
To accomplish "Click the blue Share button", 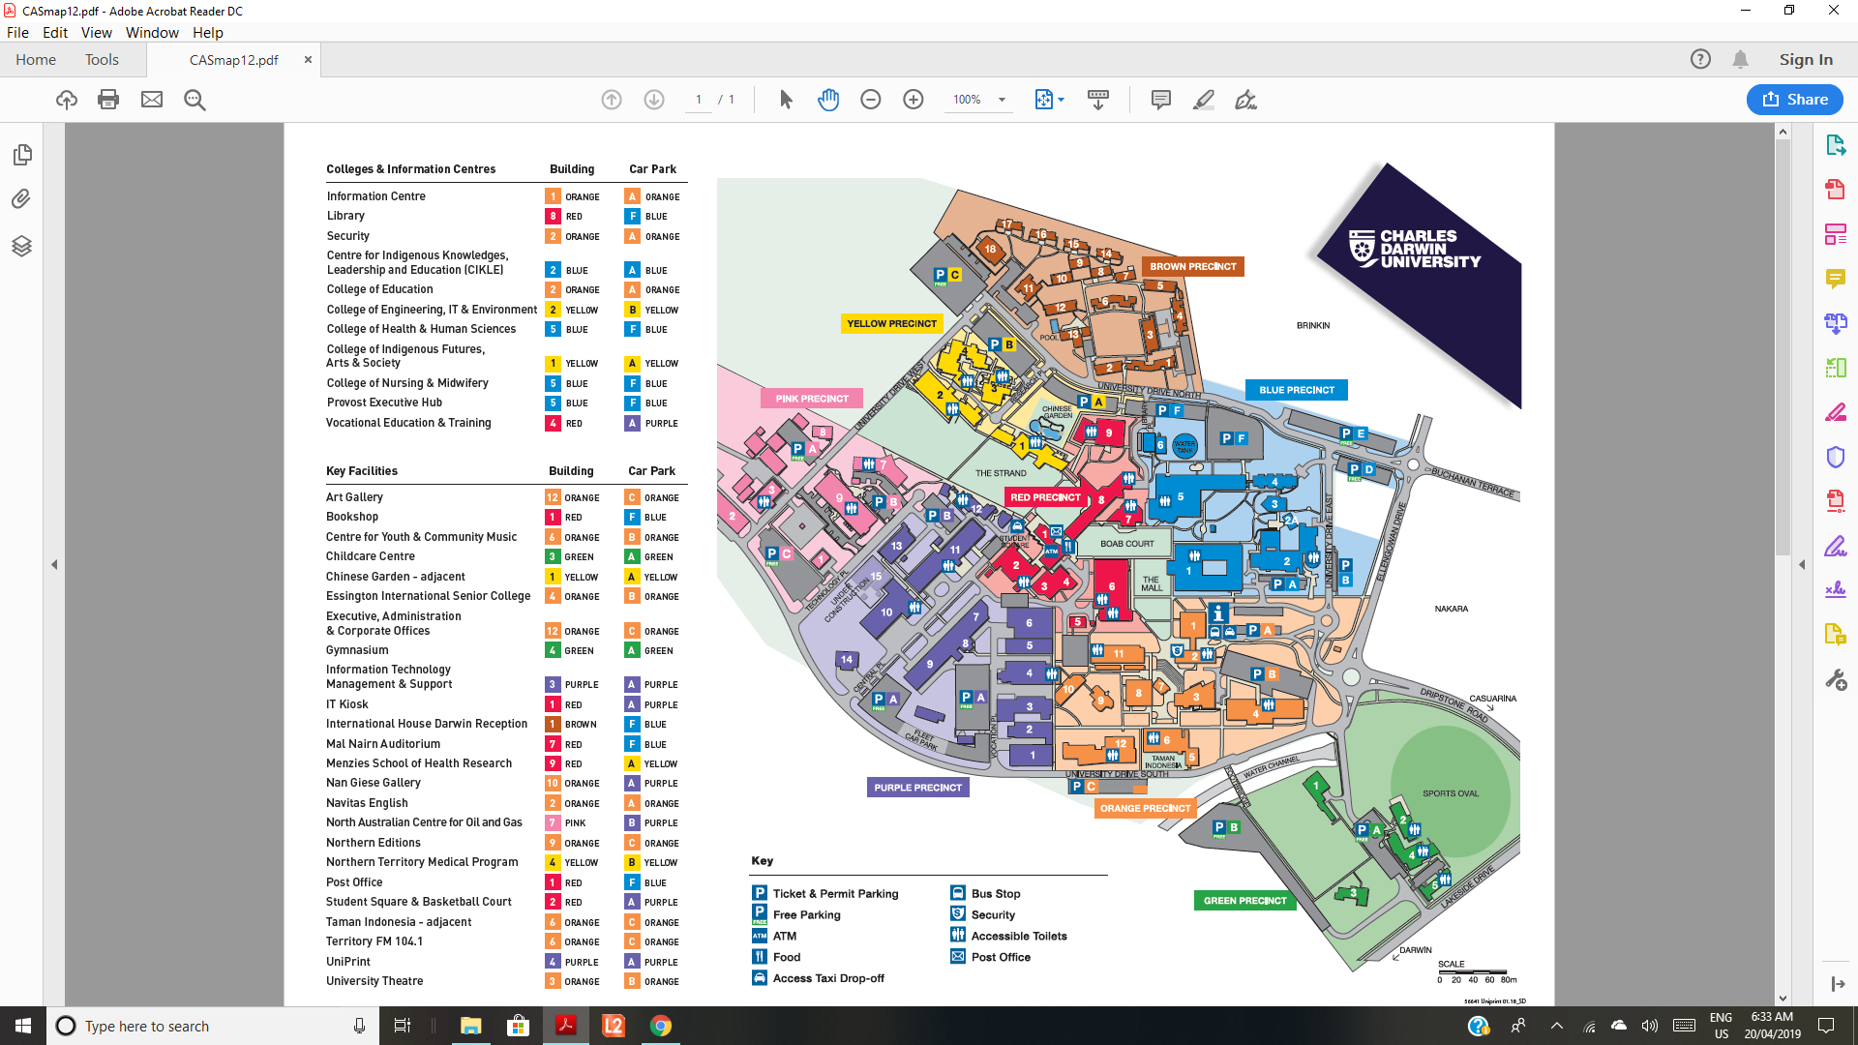I will 1795,100.
